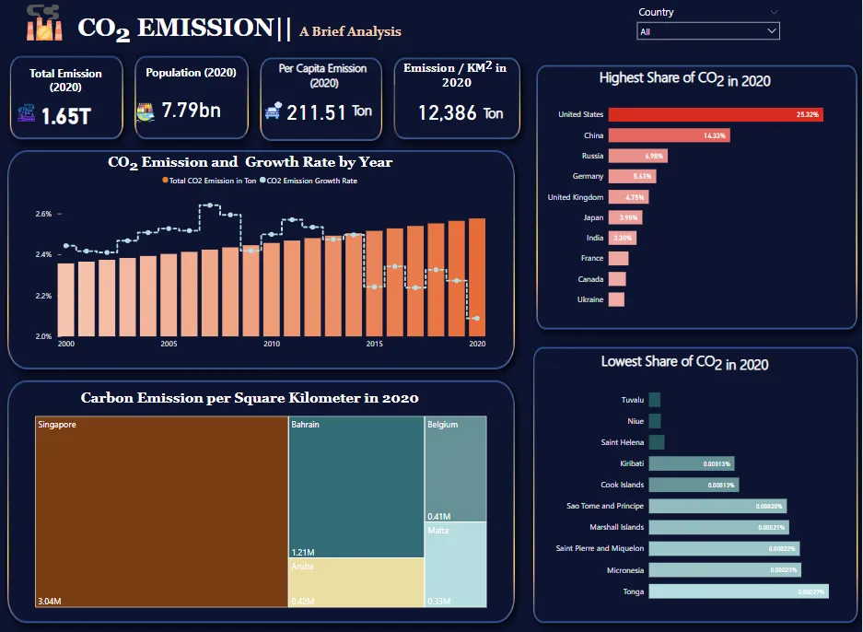Select the United Kingdom 4.75% bar
The width and height of the screenshot is (863, 632).
click(628, 197)
